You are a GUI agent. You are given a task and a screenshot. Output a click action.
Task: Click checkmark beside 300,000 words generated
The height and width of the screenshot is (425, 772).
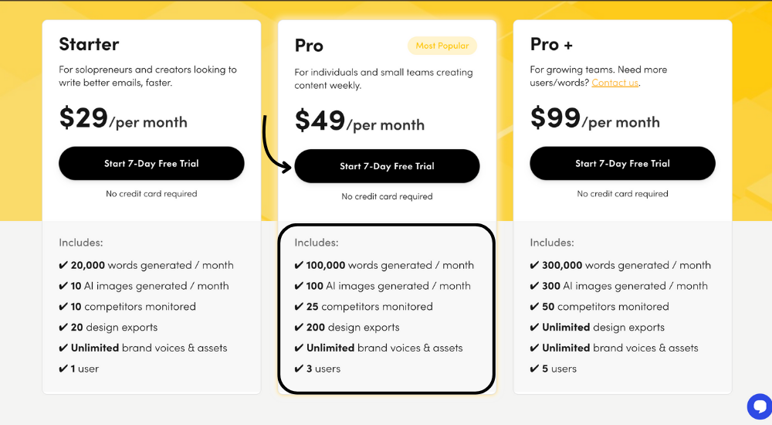(x=534, y=265)
